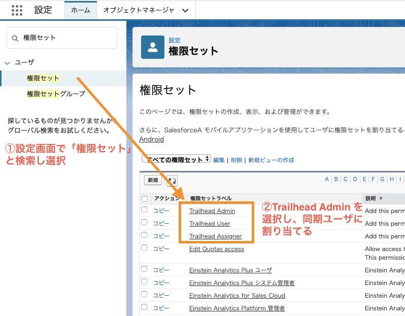Filter list by letter B

tap(336, 179)
